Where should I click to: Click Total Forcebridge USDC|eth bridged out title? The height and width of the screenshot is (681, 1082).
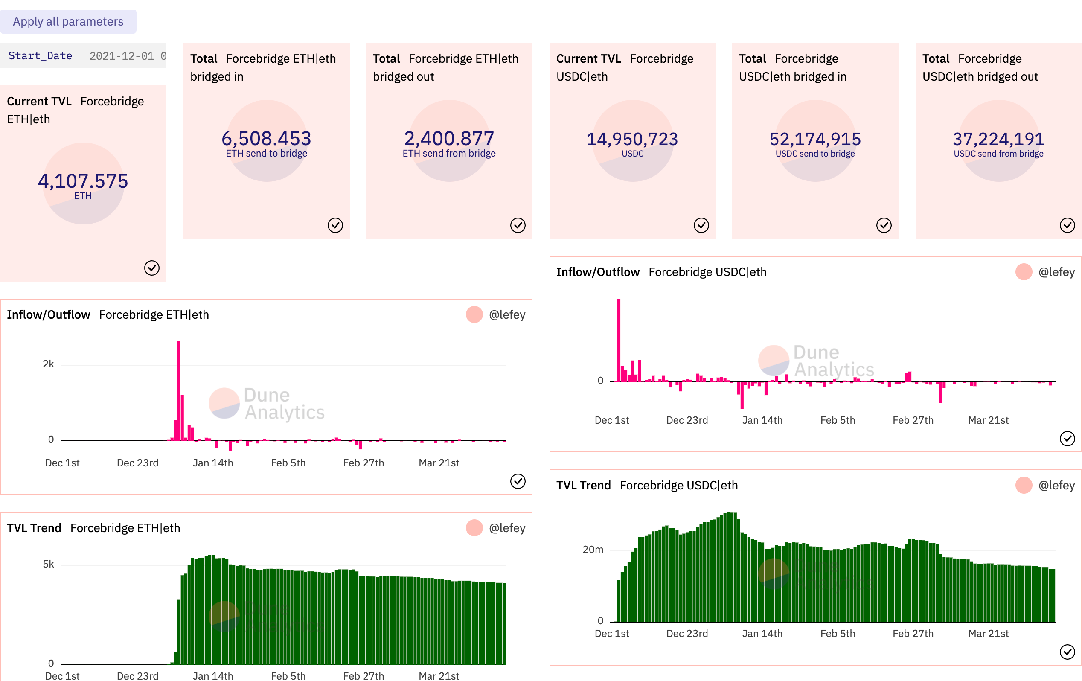point(980,67)
